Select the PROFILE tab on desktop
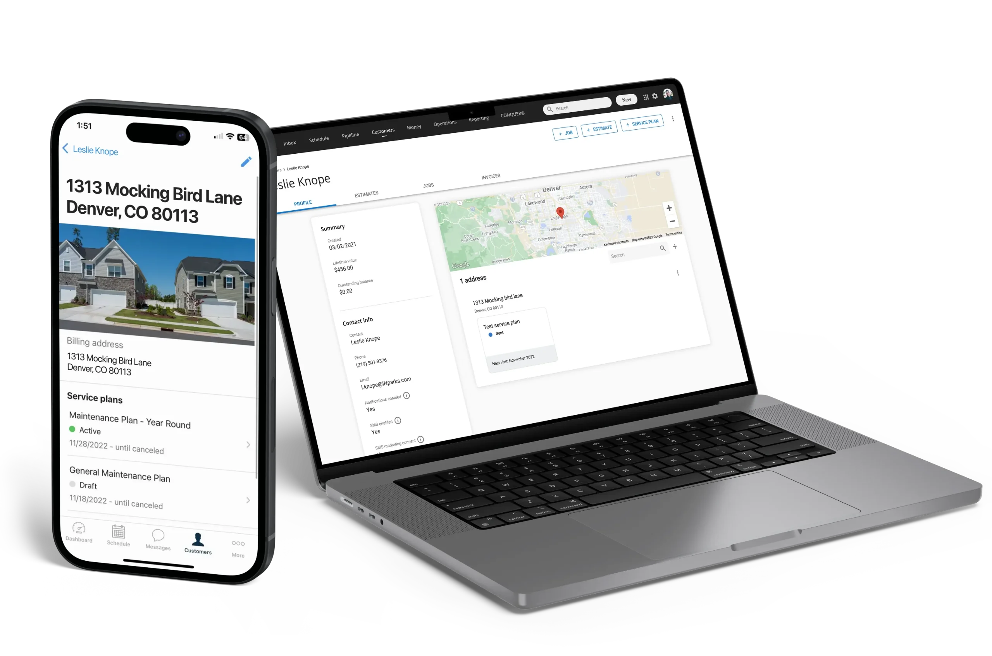Screen dimensions: 992x656 point(303,203)
